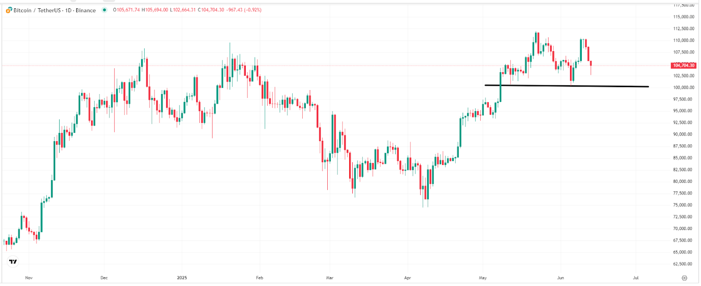Click the 62,500.00 price axis label
Image resolution: width=701 pixels, height=286 pixels.
point(683,264)
